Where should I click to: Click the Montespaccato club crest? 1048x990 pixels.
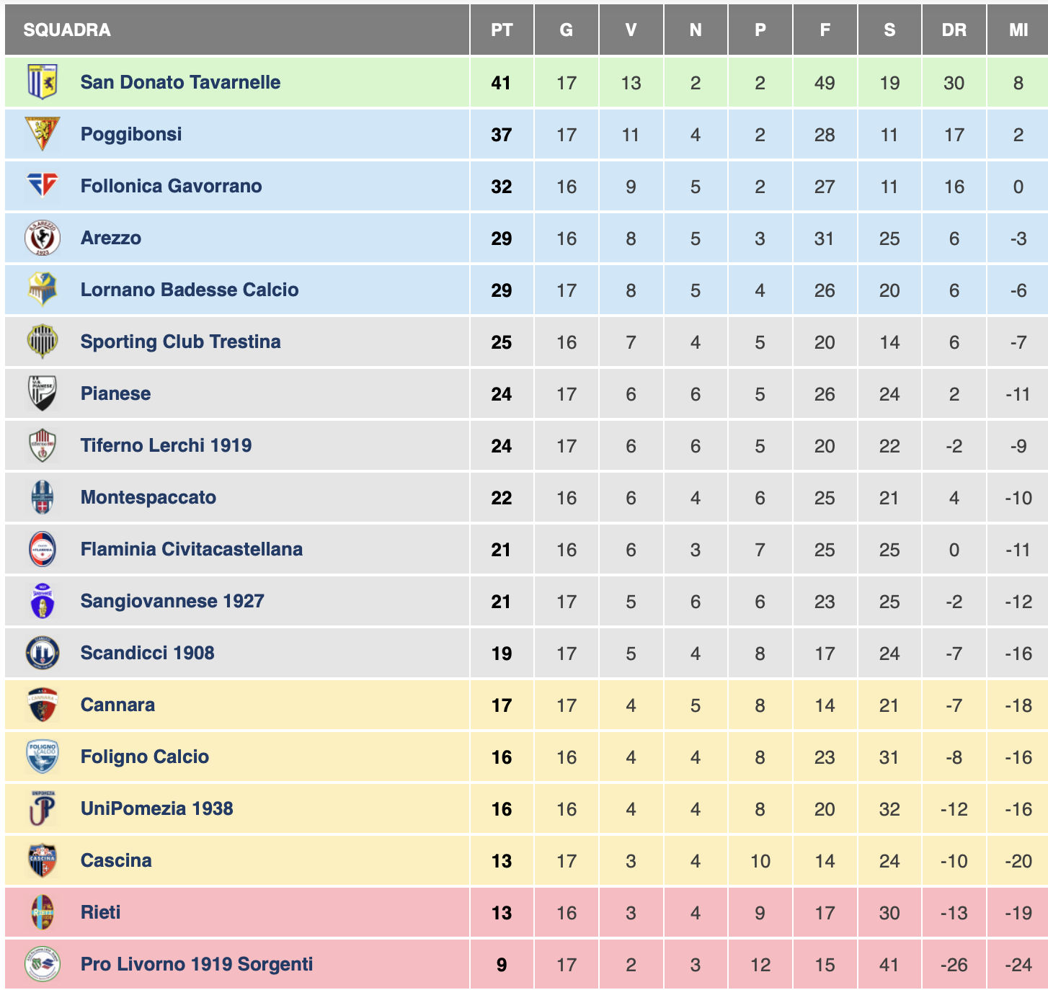43,497
